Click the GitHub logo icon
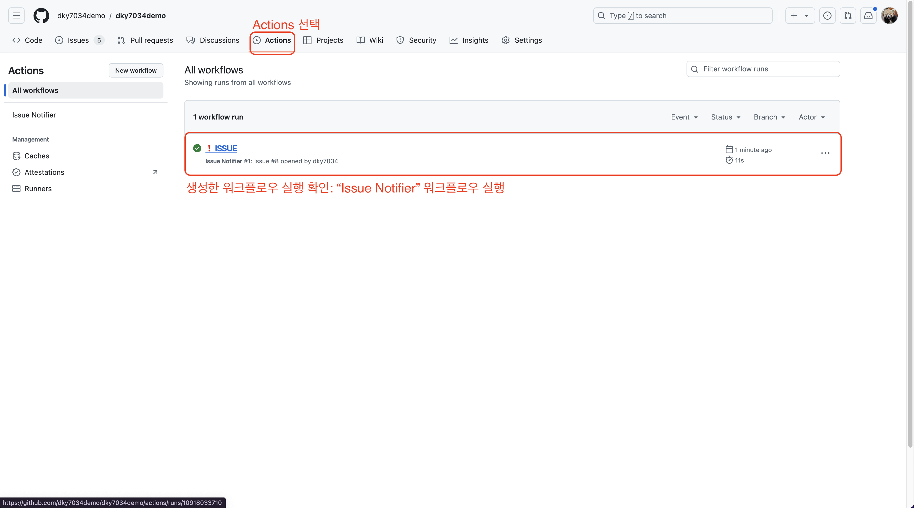Viewport: 914px width, 508px height. tap(41, 16)
